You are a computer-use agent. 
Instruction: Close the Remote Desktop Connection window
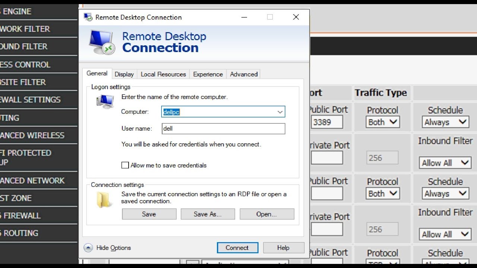click(x=296, y=17)
